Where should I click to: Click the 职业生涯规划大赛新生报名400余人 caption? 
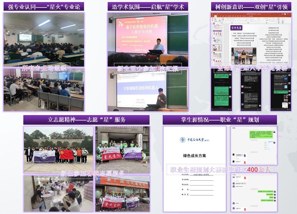pyautogui.click(x=220, y=169)
